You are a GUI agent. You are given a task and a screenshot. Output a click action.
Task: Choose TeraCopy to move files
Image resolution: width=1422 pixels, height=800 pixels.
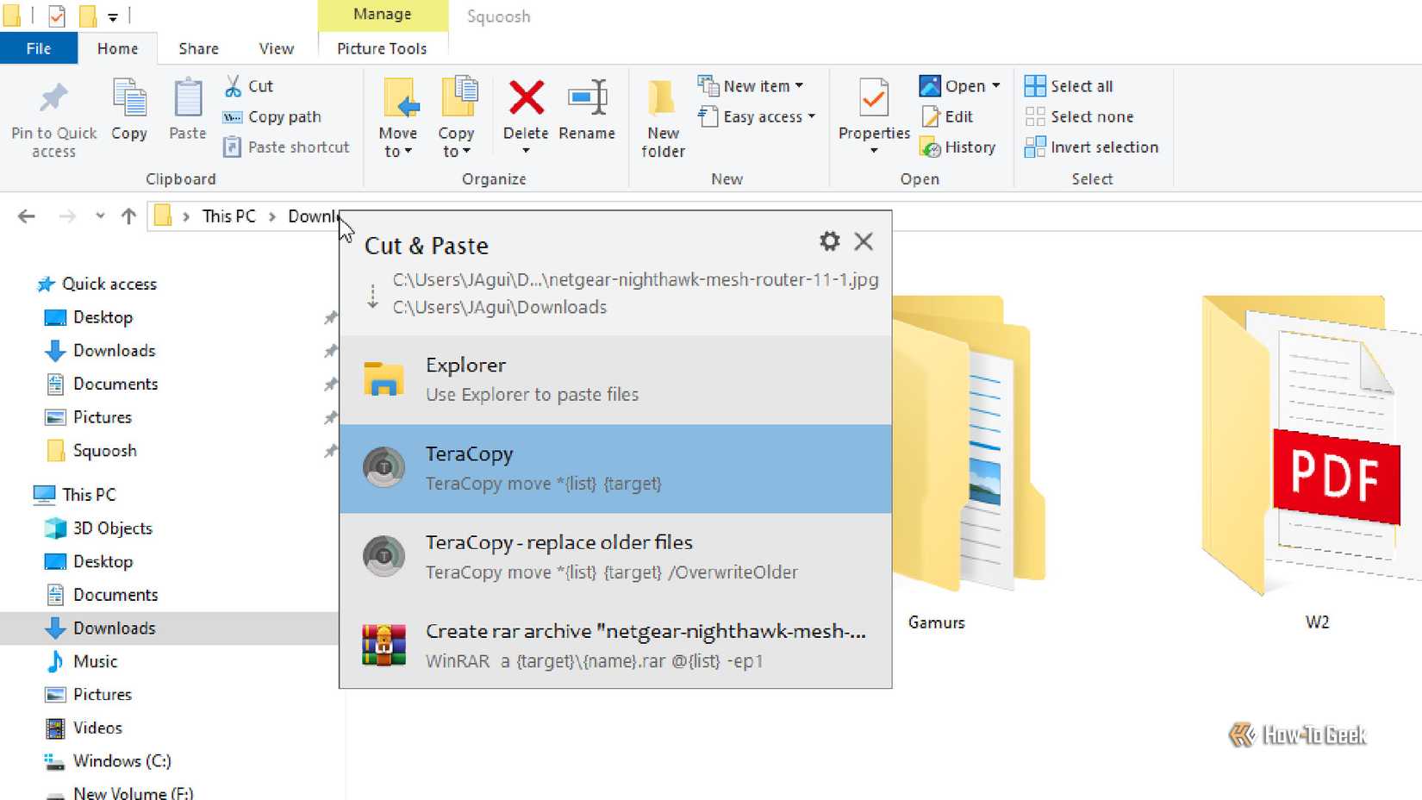(615, 469)
